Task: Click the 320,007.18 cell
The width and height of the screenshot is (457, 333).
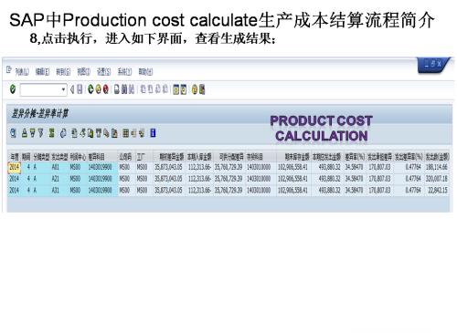Action: pyautogui.click(x=437, y=179)
